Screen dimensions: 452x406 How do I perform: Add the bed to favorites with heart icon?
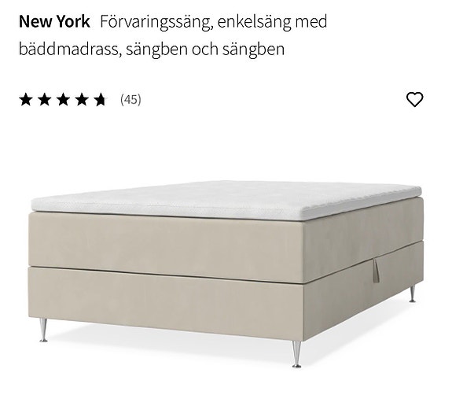tap(414, 99)
